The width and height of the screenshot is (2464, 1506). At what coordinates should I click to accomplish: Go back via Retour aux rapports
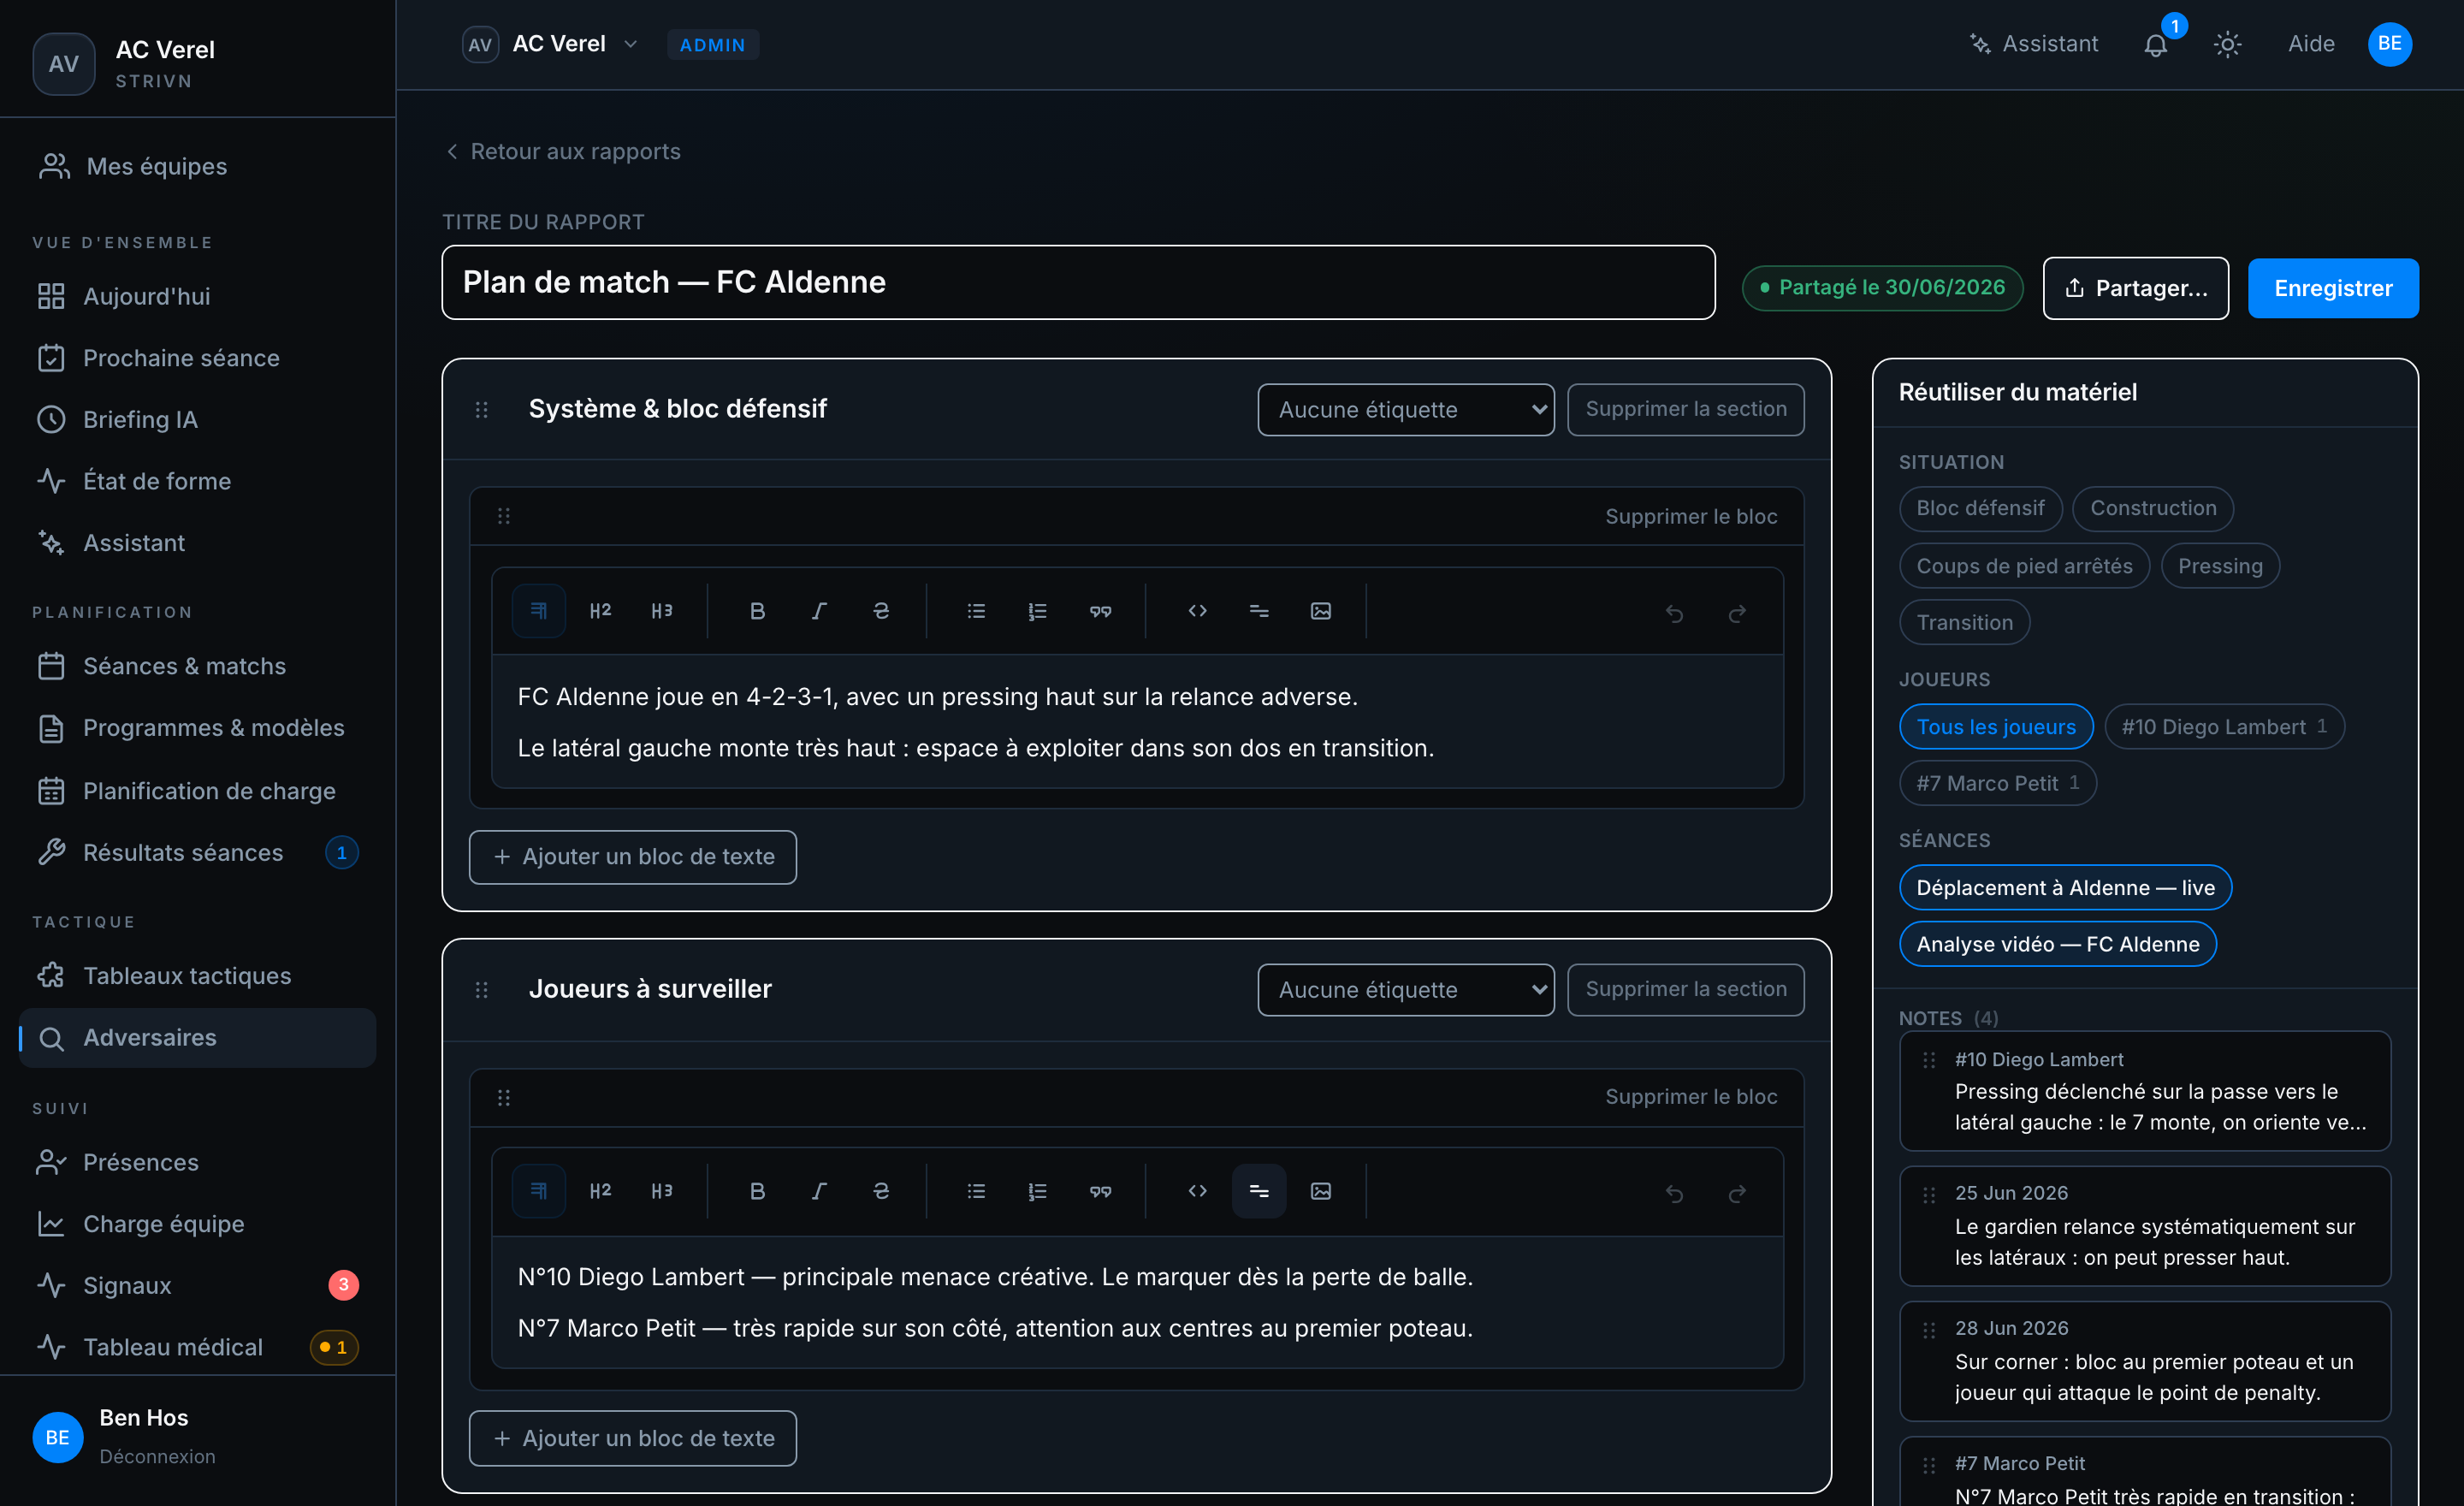[x=562, y=151]
